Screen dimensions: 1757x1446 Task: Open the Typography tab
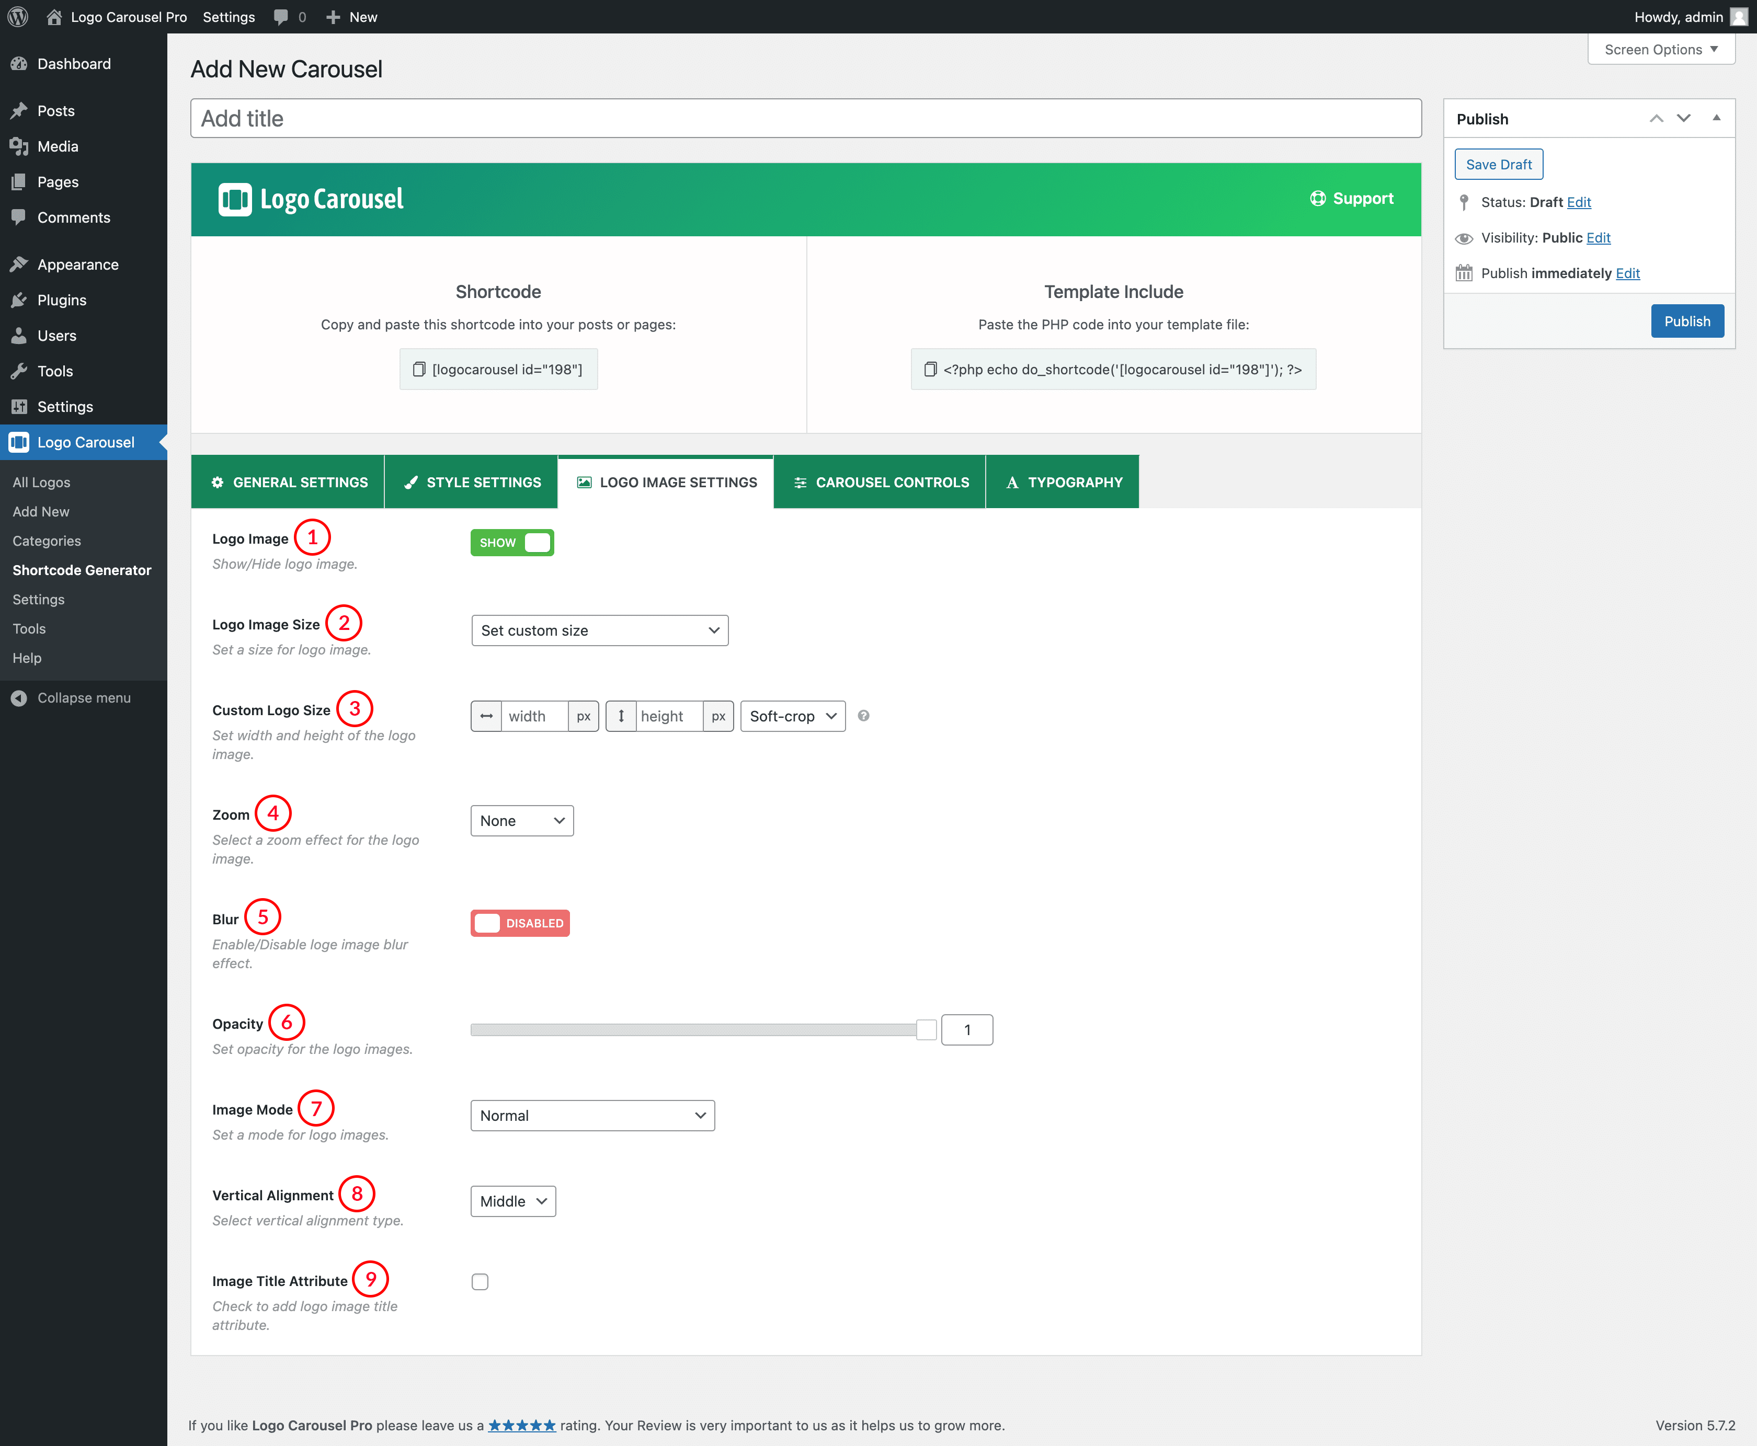[x=1063, y=483]
